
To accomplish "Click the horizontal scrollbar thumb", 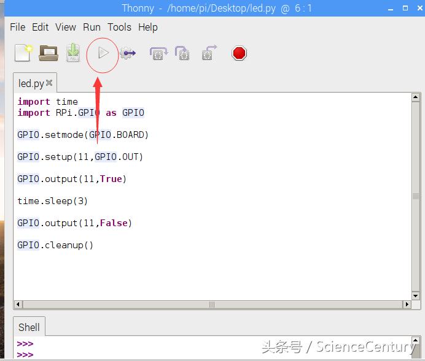I will (x=212, y=305).
